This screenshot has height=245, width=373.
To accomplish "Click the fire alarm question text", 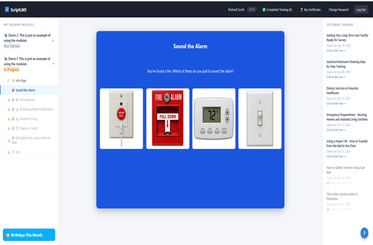I will 190,71.
